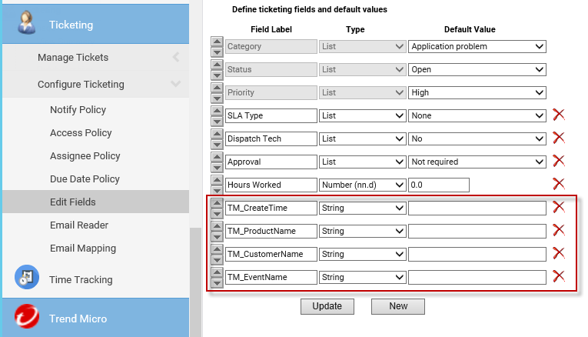Viewport: 588px width, 337px height.
Task: Move the Approval field up one position
Action: [x=217, y=157]
